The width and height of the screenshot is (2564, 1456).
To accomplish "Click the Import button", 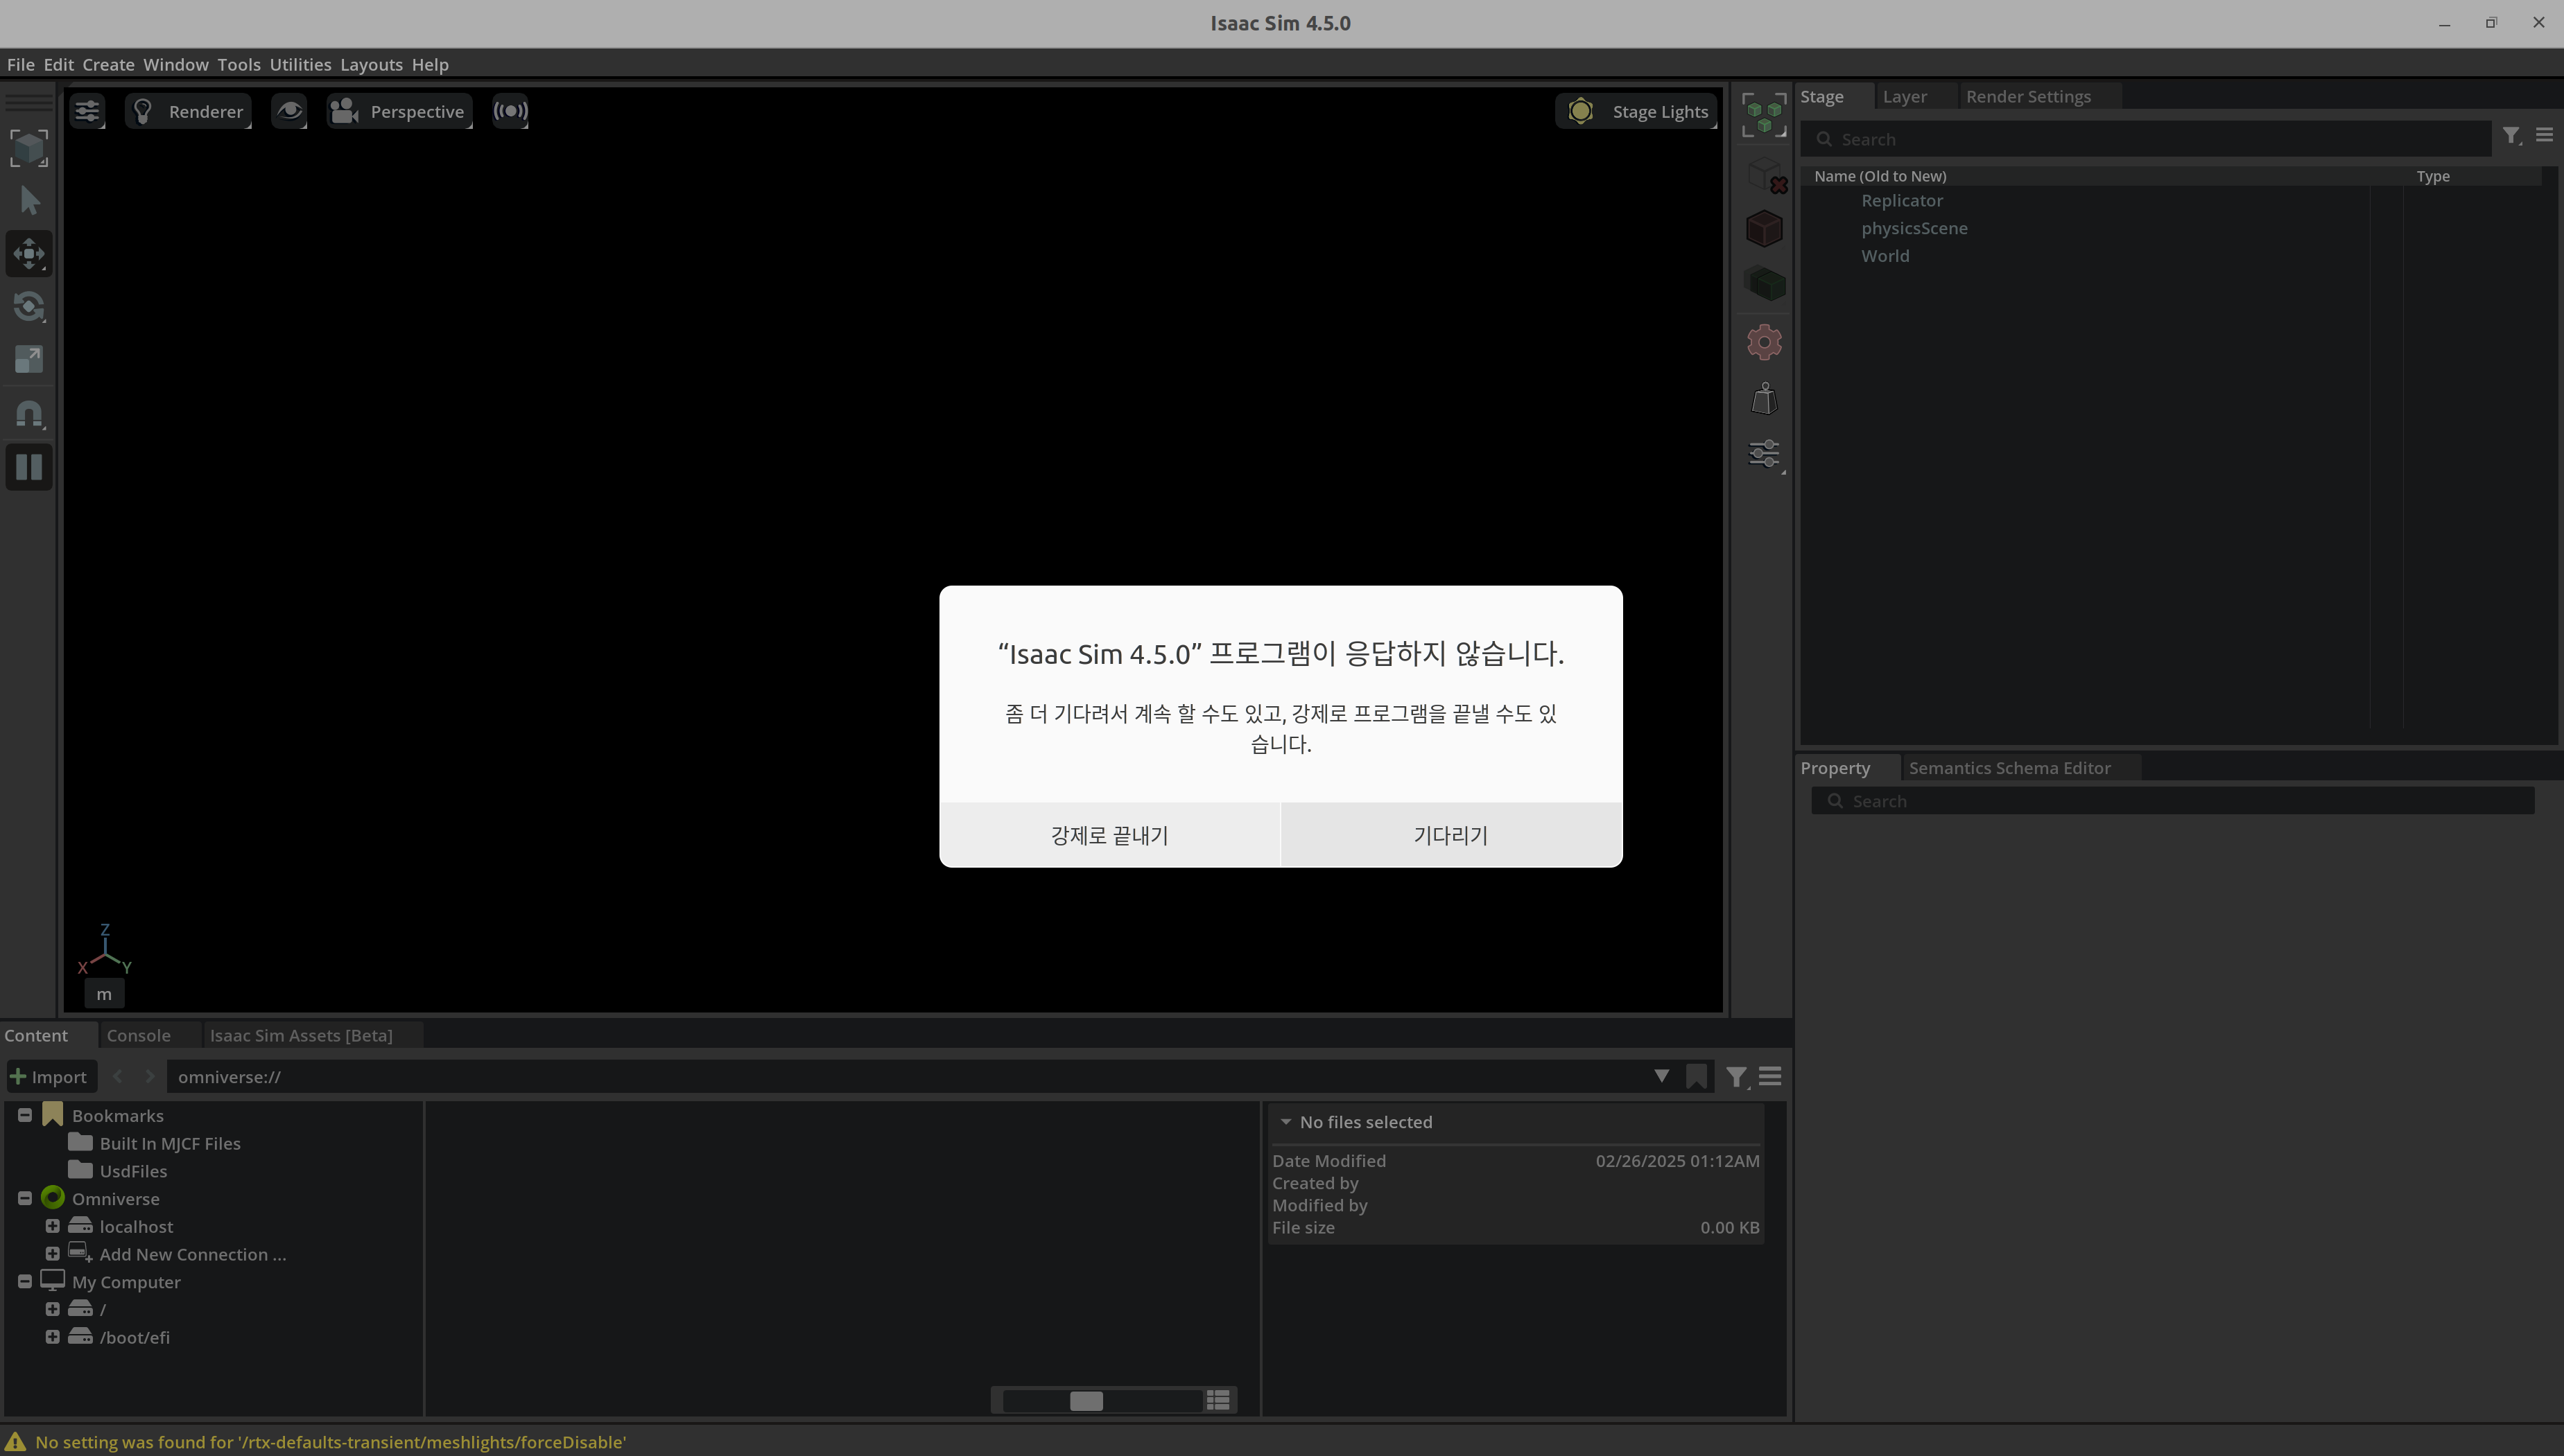I will pyautogui.click(x=50, y=1077).
